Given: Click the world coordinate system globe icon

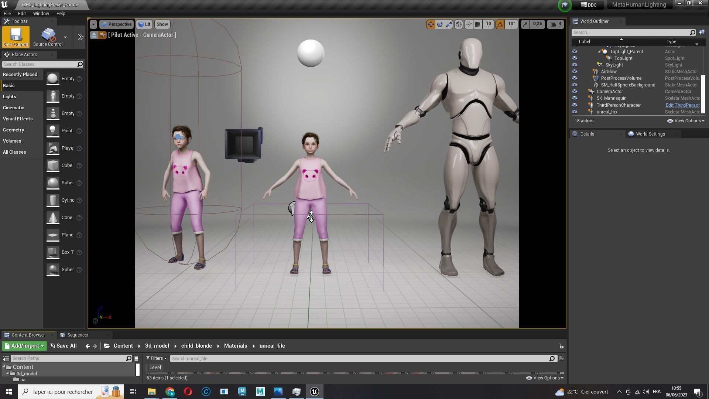Looking at the screenshot, I should pos(459,24).
